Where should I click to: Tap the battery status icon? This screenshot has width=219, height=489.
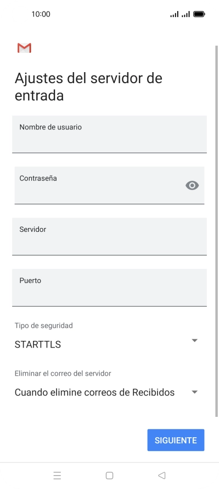[x=199, y=14]
